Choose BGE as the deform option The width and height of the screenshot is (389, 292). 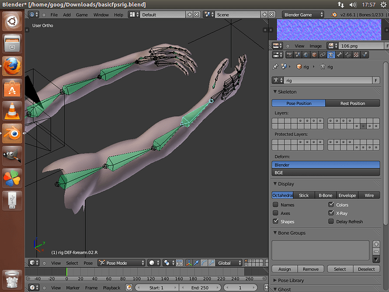click(x=326, y=172)
